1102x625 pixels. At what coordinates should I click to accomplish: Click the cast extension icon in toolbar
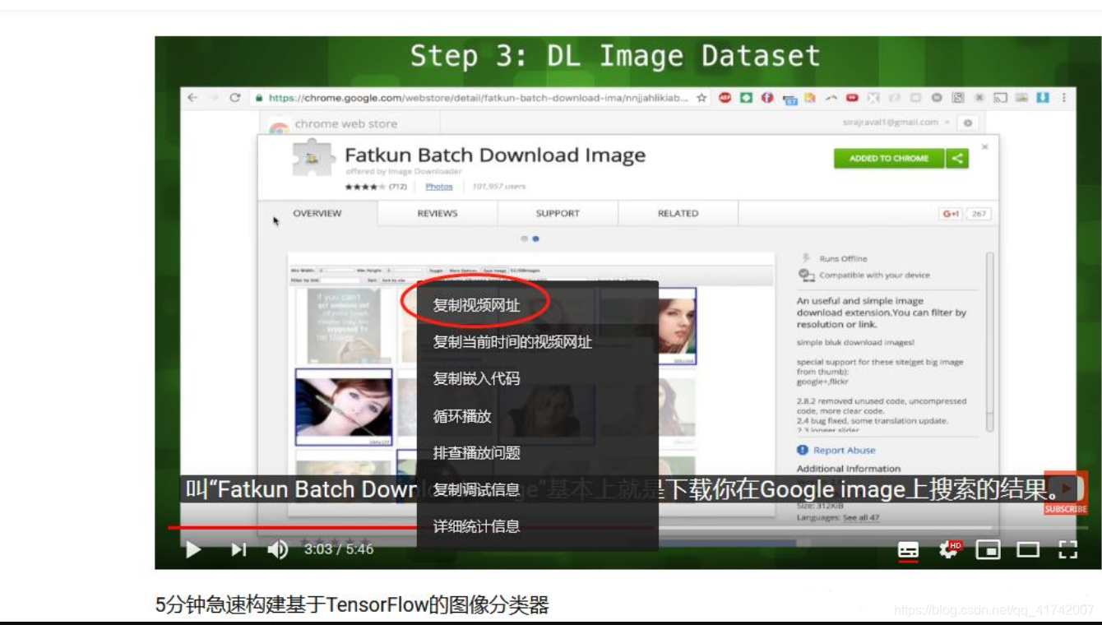1000,97
